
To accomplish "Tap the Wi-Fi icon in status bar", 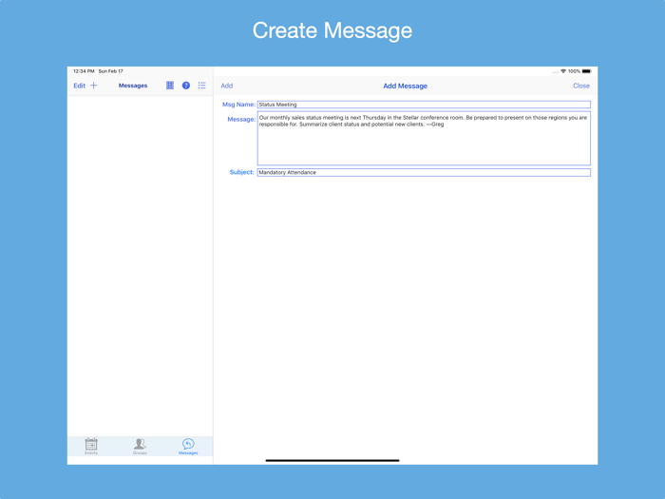I will point(563,71).
